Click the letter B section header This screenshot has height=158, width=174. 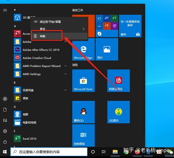coord(15,83)
